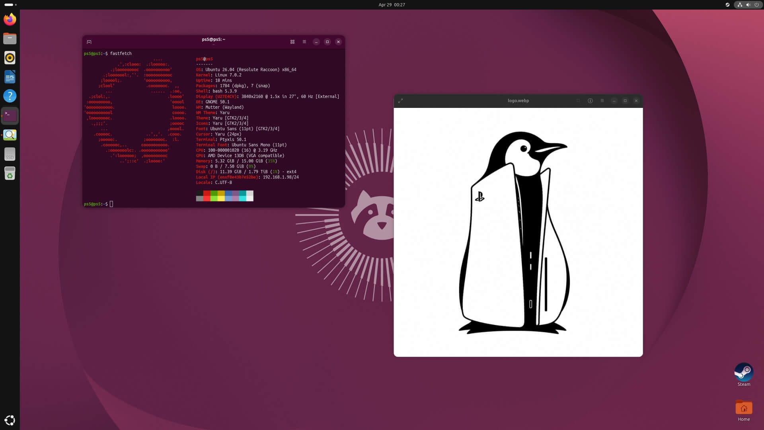
Task: Open the hamburger menu in logo.webp viewer
Action: click(602, 101)
